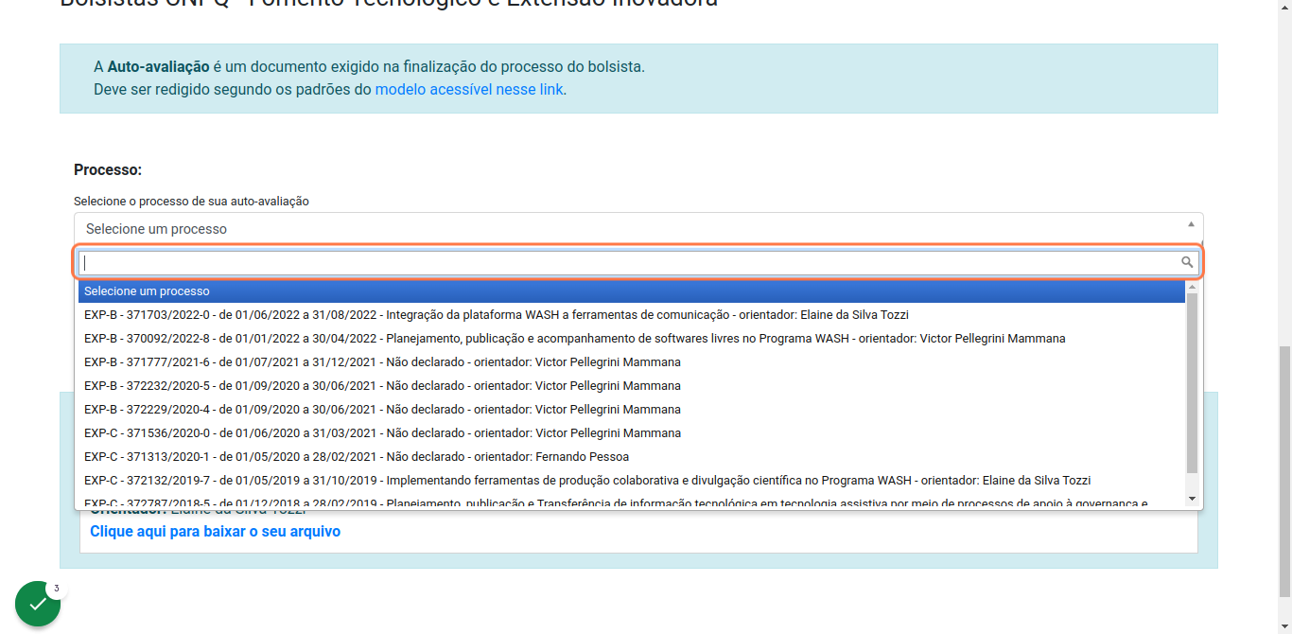Collapse the 'Selecione um processo' dropdown arrow
The image size is (1292, 634).
click(1191, 224)
